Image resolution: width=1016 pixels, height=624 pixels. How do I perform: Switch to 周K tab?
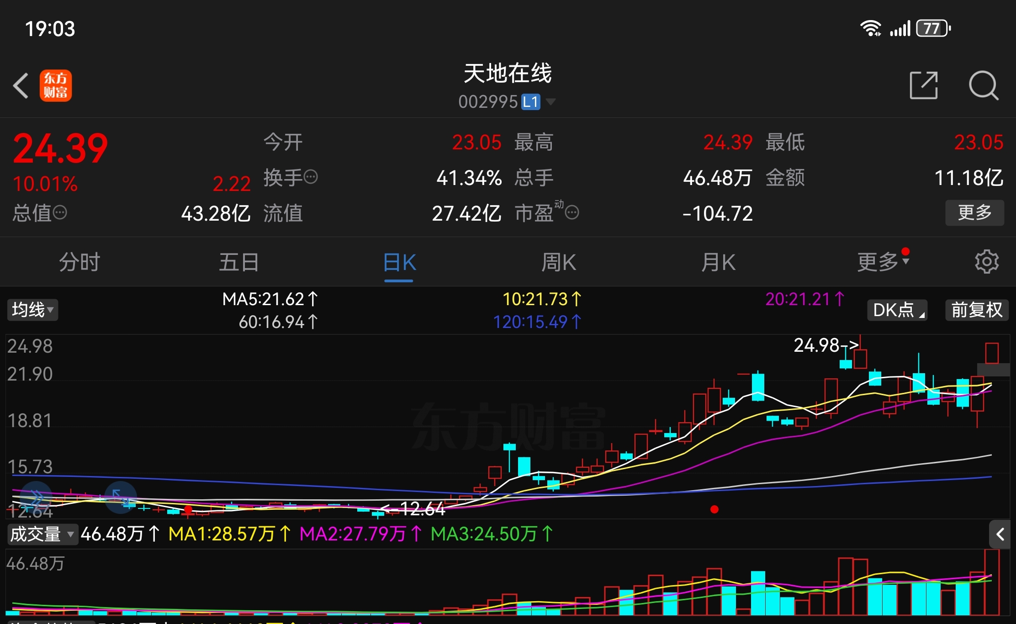[558, 262]
